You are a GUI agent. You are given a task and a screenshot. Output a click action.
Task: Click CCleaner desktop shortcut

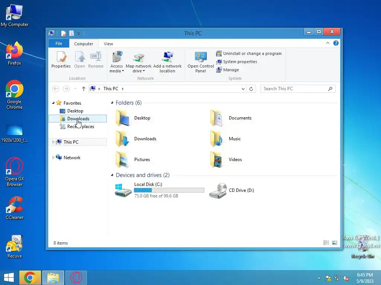(15, 208)
